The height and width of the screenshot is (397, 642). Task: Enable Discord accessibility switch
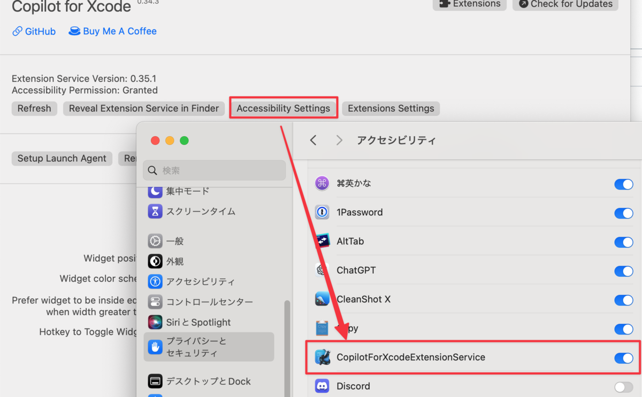click(624, 387)
